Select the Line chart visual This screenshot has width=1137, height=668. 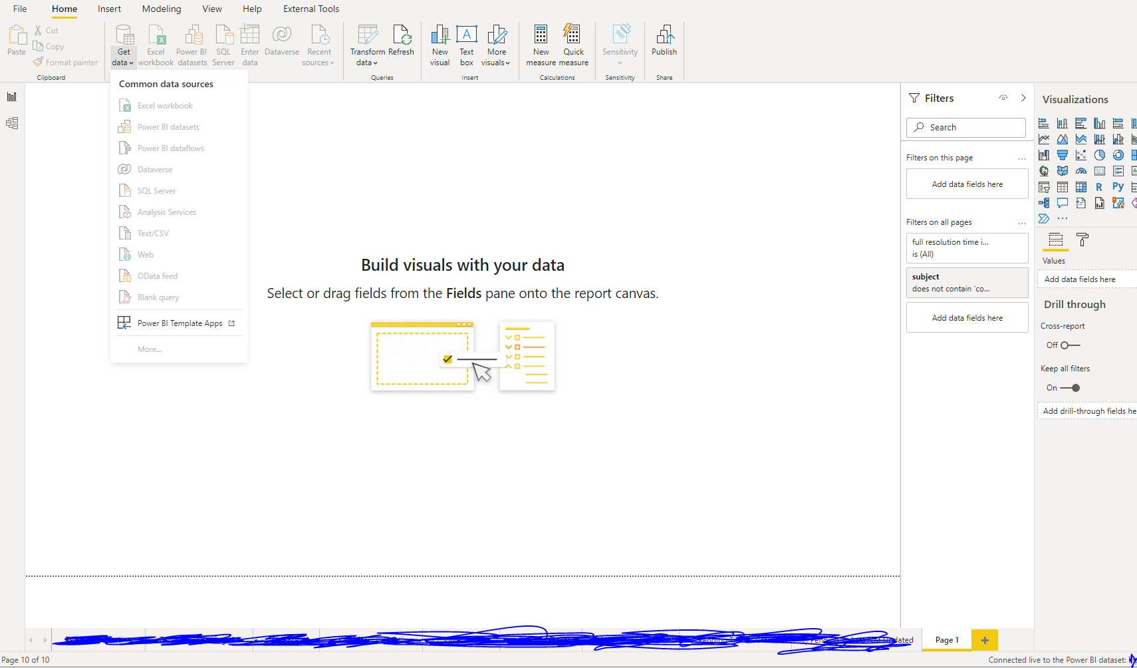click(x=1044, y=139)
